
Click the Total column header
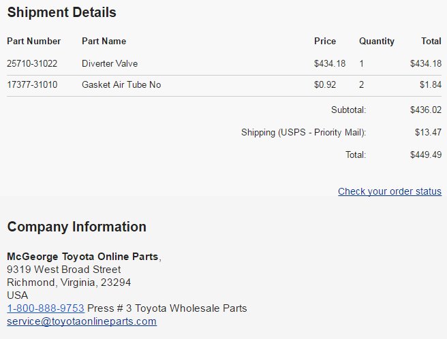(x=431, y=41)
